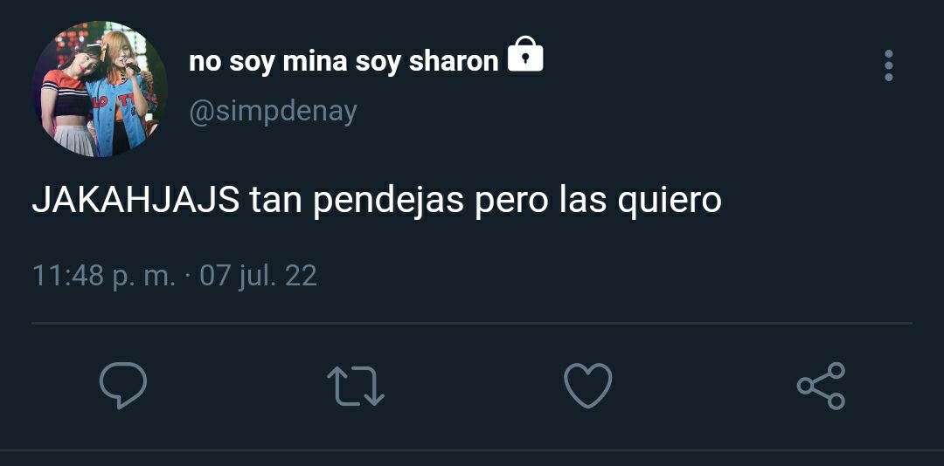Share the tweet using the share icon
The height and width of the screenshot is (466, 944).
coord(821,386)
